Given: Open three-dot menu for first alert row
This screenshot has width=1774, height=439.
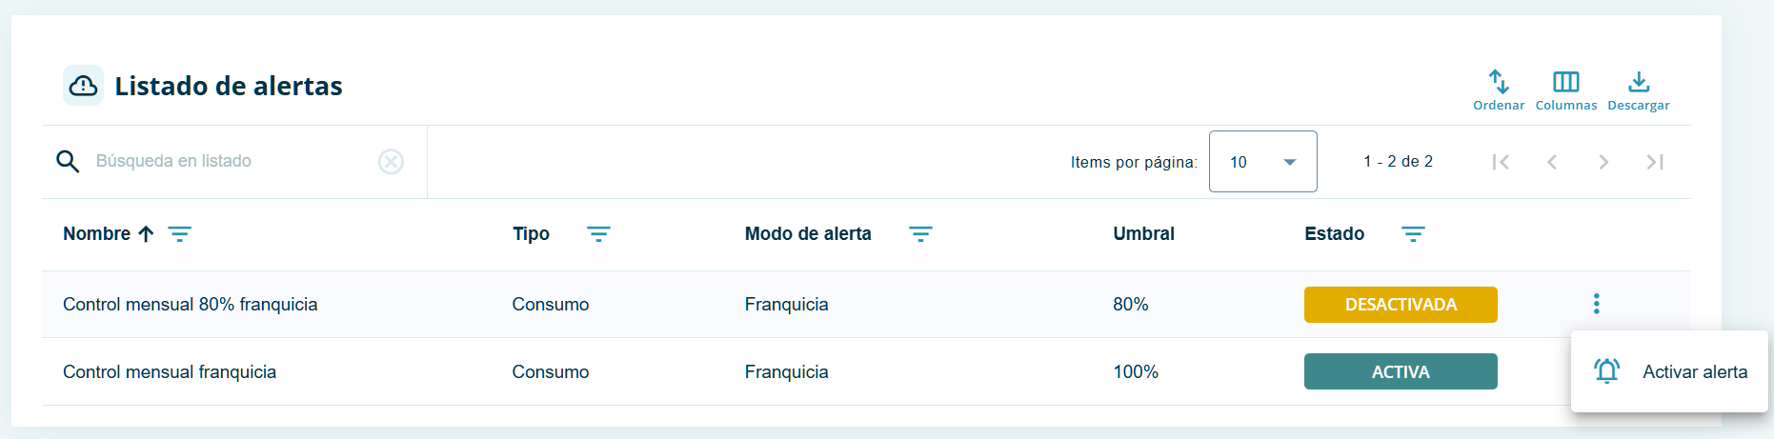Looking at the screenshot, I should (x=1596, y=304).
